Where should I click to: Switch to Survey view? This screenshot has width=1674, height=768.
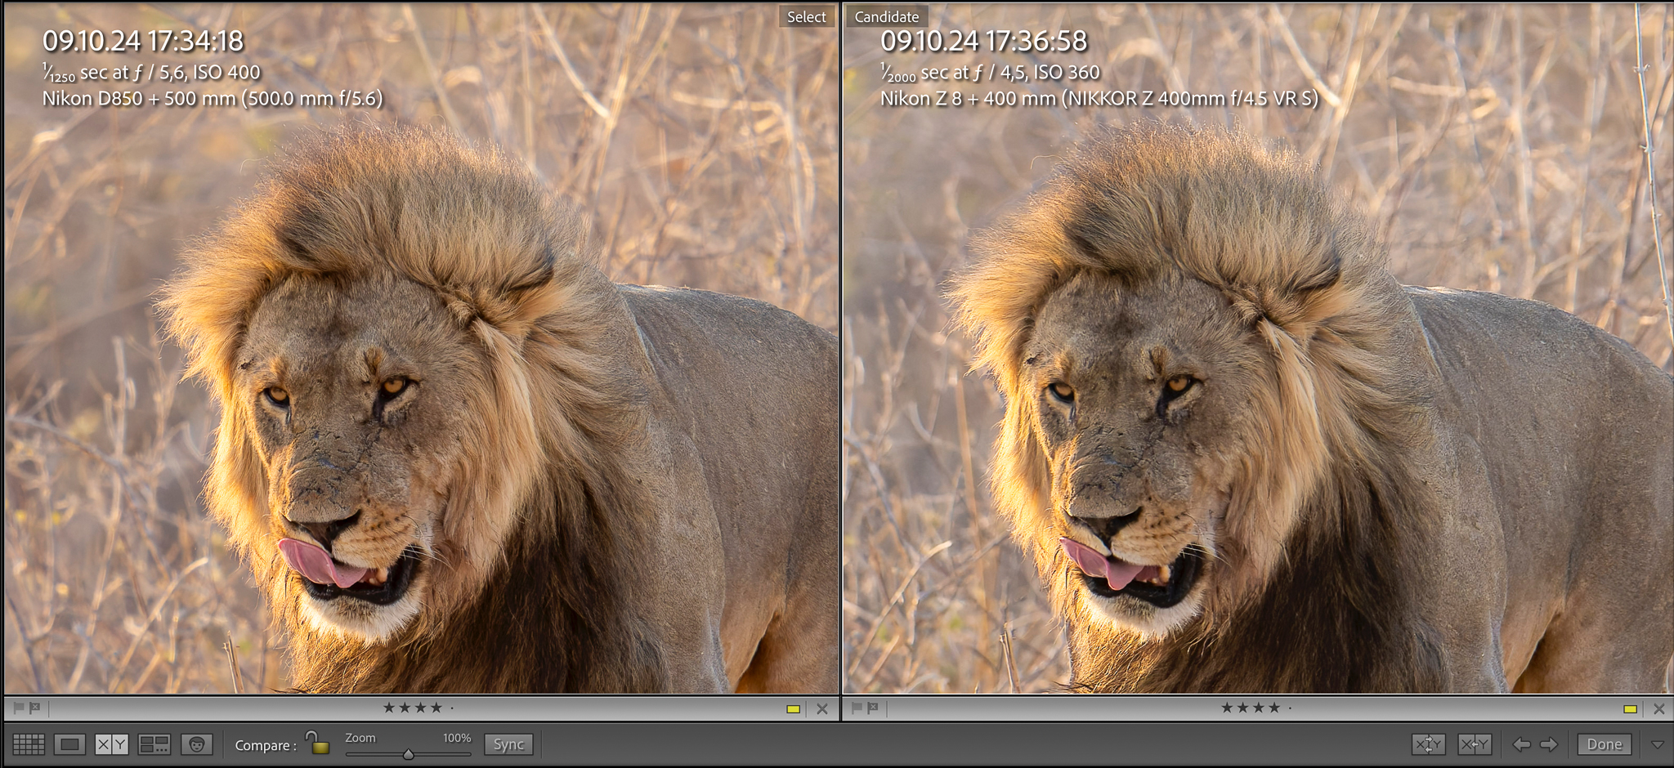click(154, 744)
